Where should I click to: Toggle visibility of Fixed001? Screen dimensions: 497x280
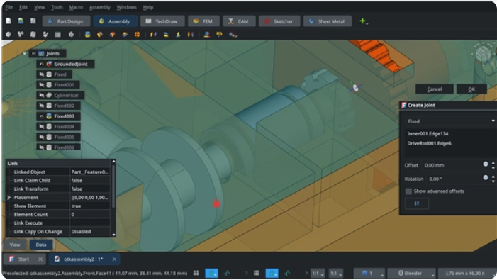42,85
